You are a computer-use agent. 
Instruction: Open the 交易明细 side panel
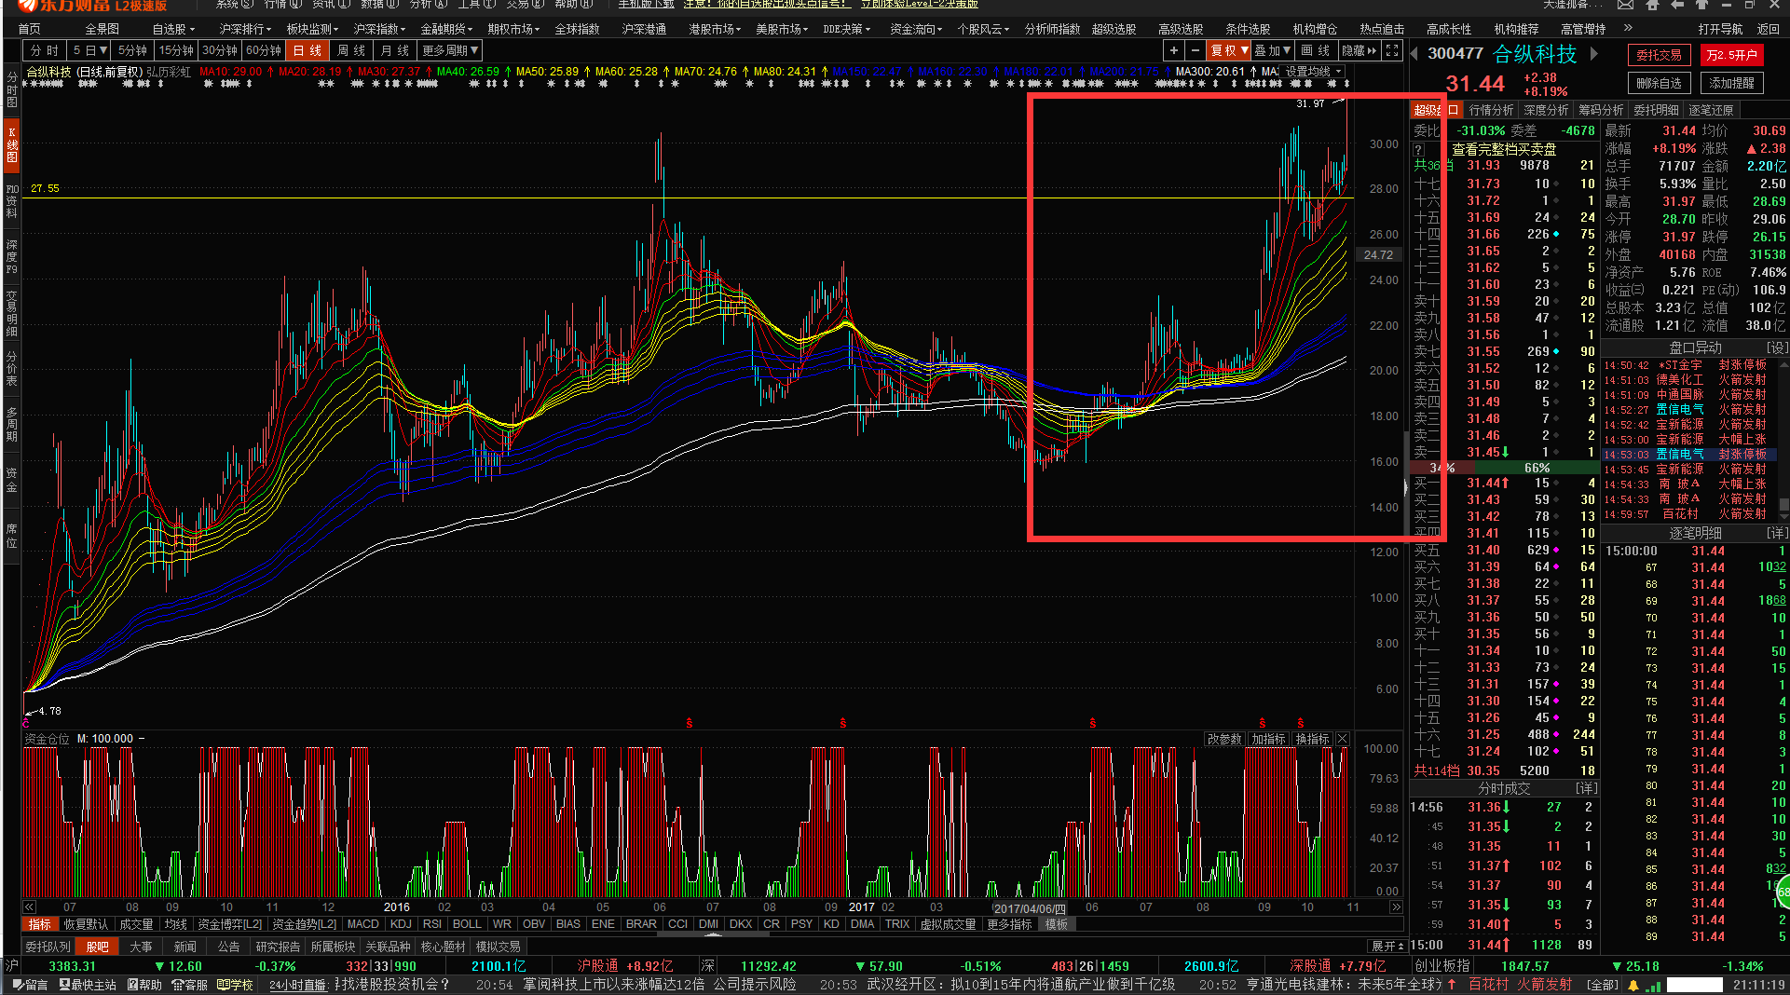(11, 312)
